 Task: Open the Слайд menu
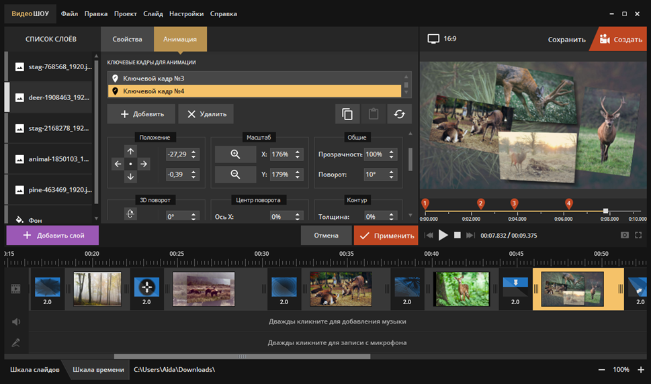coord(153,13)
